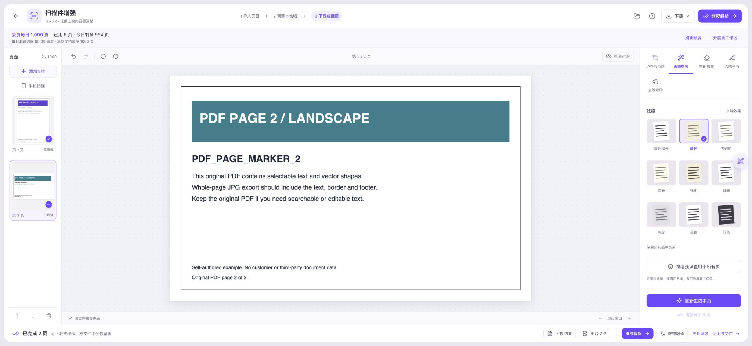This screenshot has width=752, height=346.
Task: Apply 省墨 filter
Action: pos(726,173)
